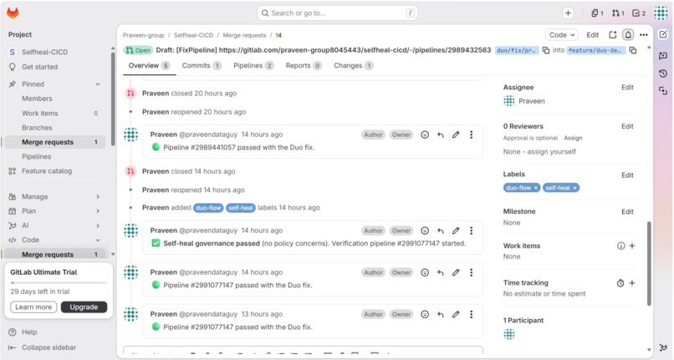Viewport: 674px width, 360px height.
Task: Copy target branch name feature/duo-de
Action: coord(633,50)
